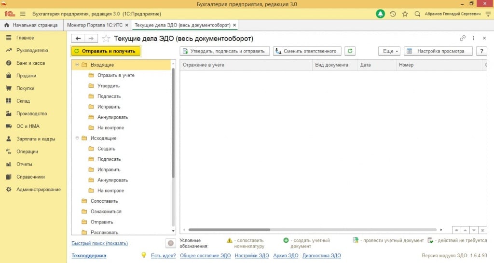Click the back navigation arrow
494x263 pixels.
click(78, 39)
